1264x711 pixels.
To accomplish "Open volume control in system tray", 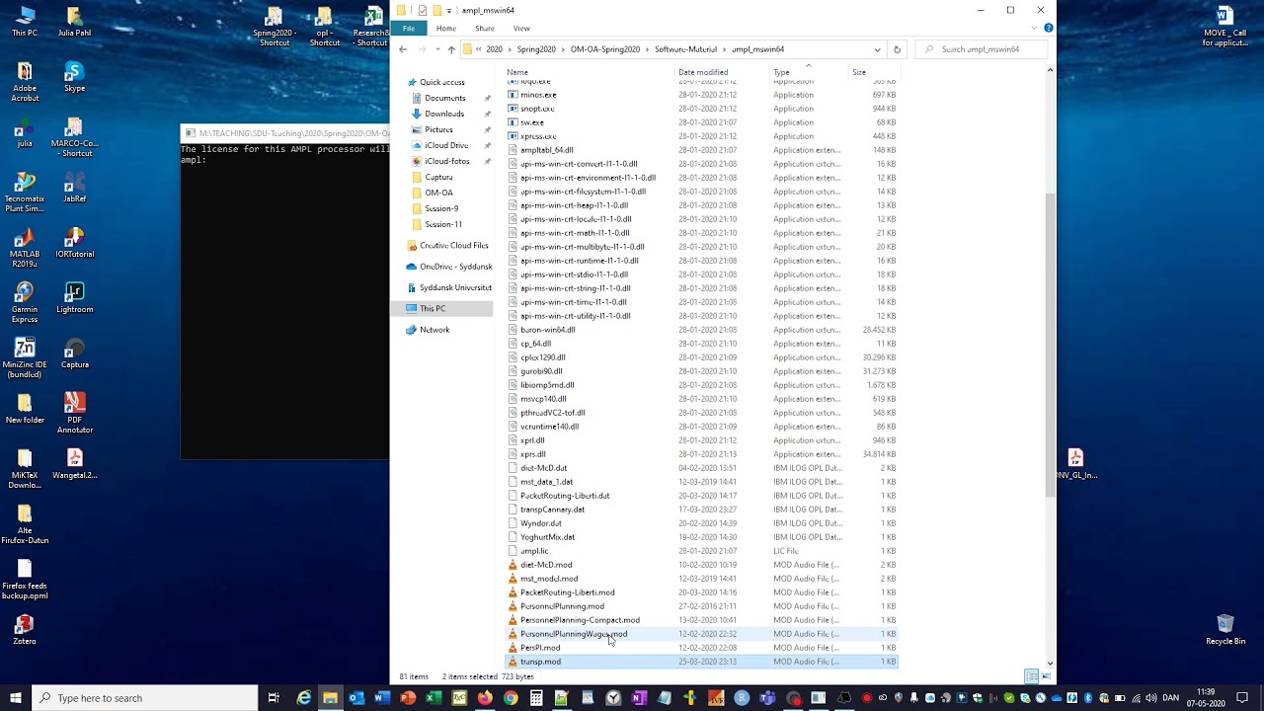I will (1150, 698).
